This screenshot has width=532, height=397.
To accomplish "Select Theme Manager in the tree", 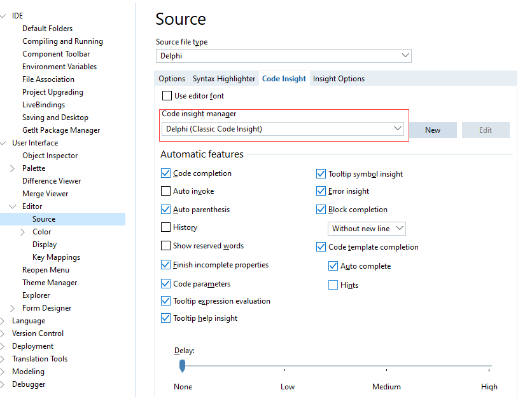I will (50, 283).
